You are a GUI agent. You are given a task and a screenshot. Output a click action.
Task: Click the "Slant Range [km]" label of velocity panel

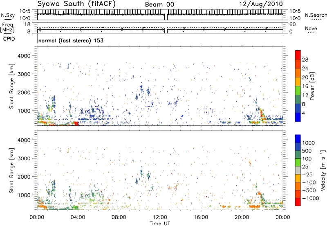click(x=11, y=170)
